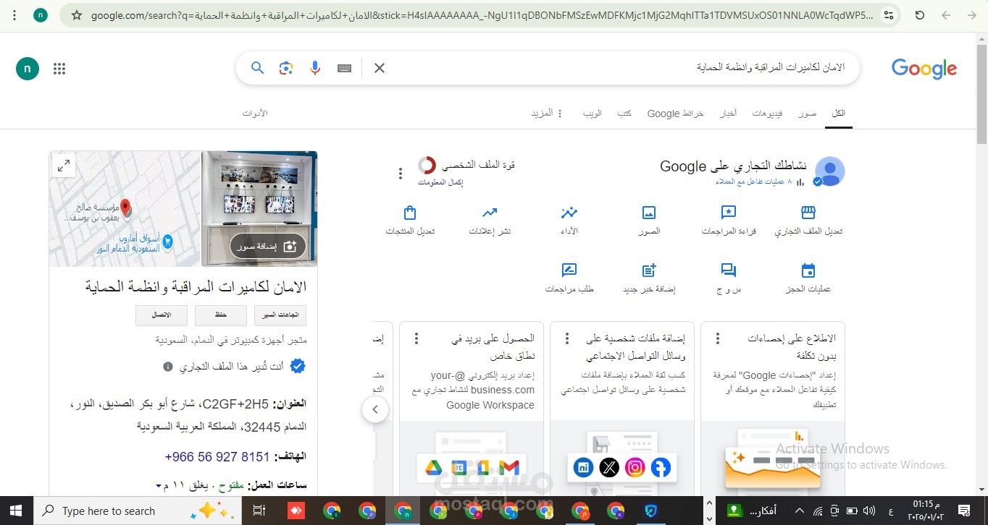Open the site settings icon in the address bar
Image resolution: width=988 pixels, height=525 pixels.
point(889,15)
